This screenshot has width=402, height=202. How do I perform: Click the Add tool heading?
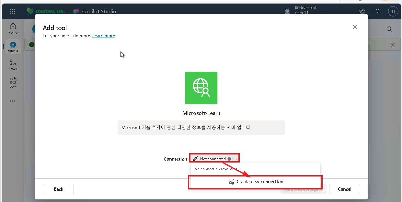[x=55, y=28]
